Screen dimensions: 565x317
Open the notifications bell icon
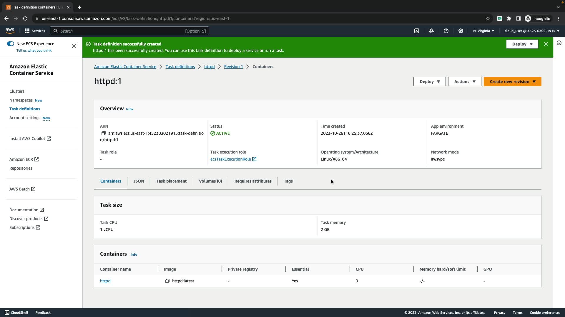(x=431, y=31)
